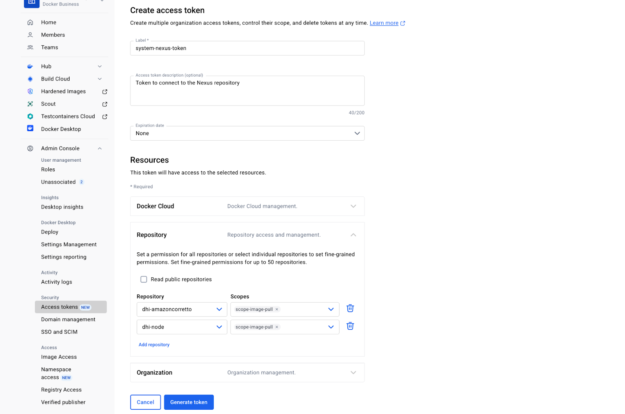Click the Docker Business organization icon
This screenshot has width=625, height=414.
(31, 3)
